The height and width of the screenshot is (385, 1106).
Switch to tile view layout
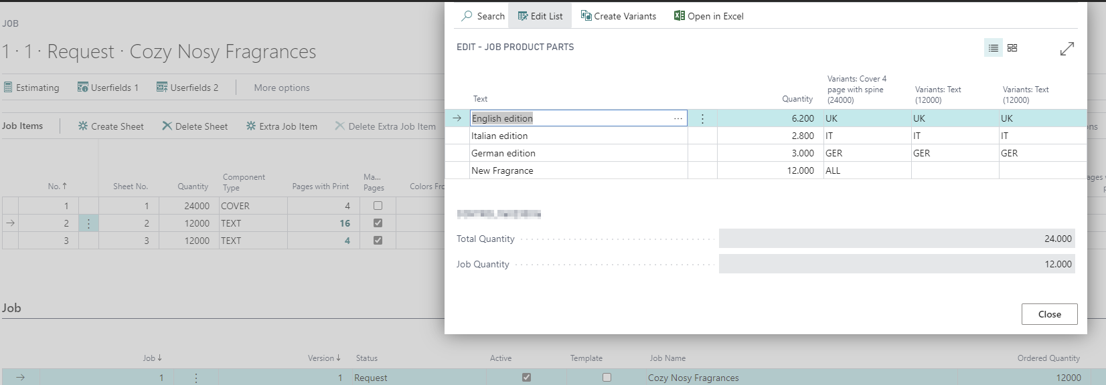pos(1012,48)
